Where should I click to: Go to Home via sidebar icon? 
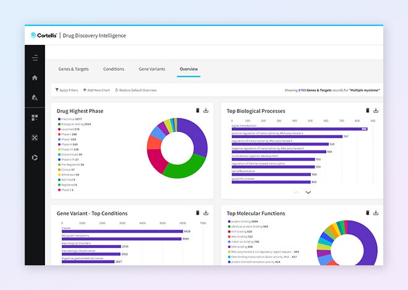pos(35,78)
